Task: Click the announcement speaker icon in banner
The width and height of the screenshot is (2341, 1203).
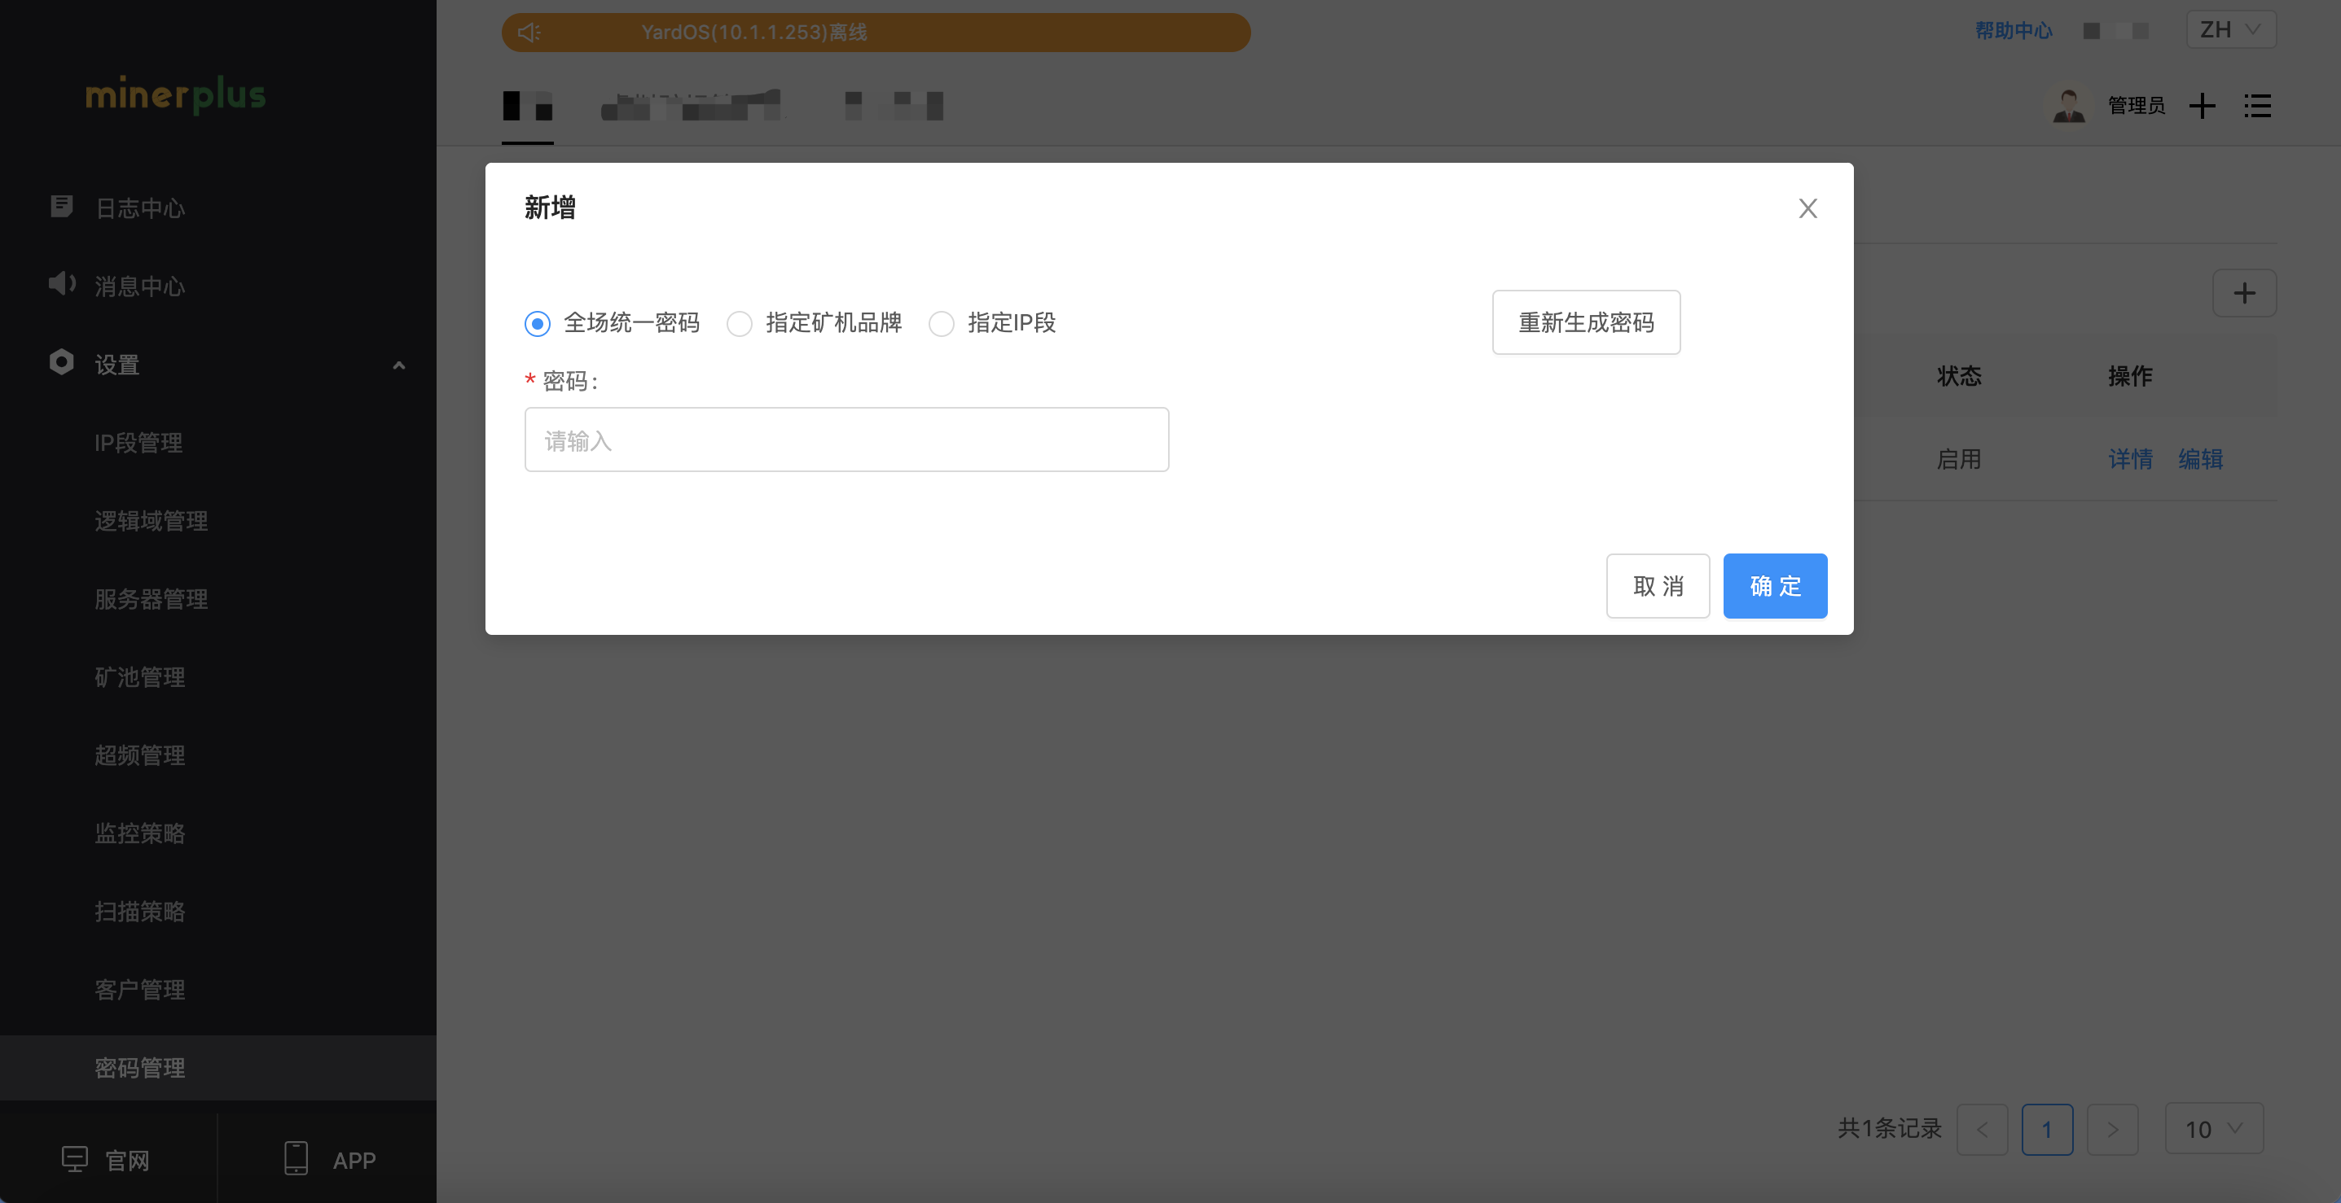Action: click(529, 33)
